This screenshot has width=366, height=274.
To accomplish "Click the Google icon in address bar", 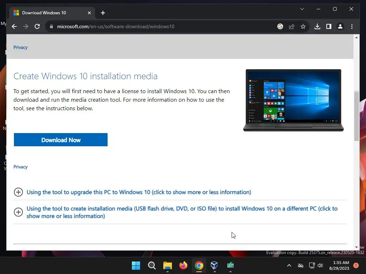I will (x=280, y=26).
